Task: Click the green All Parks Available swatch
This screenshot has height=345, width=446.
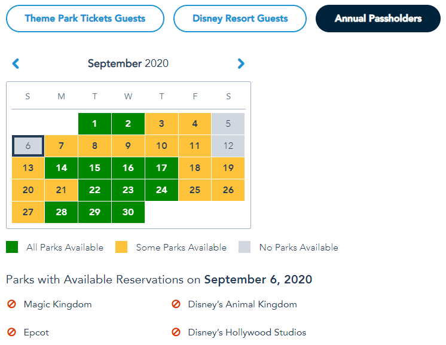Action: 12,247
